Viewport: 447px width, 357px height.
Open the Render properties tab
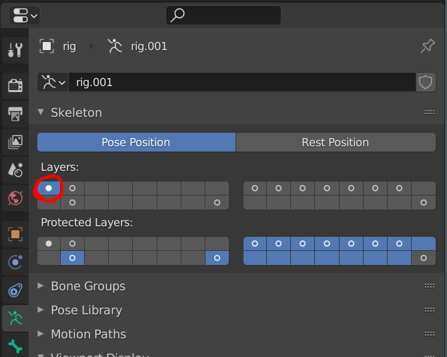[x=15, y=85]
